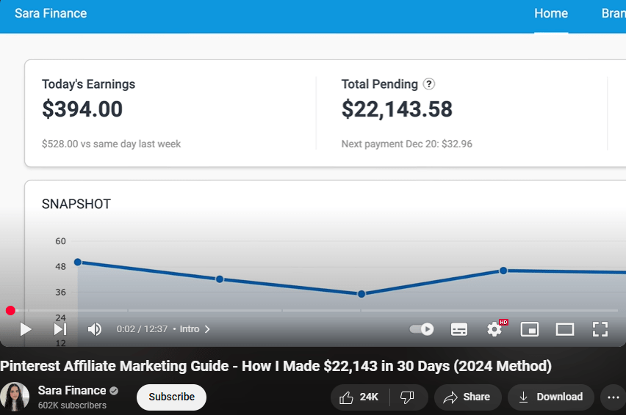This screenshot has height=415, width=626.
Task: Download the video
Action: click(x=551, y=397)
